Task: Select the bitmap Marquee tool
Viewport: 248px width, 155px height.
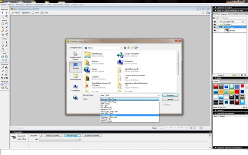Action: (x=3, y=24)
